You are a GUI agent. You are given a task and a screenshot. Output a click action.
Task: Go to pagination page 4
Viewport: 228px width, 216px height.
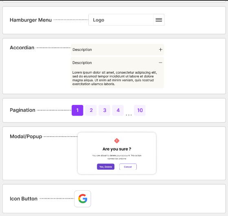[118, 110]
